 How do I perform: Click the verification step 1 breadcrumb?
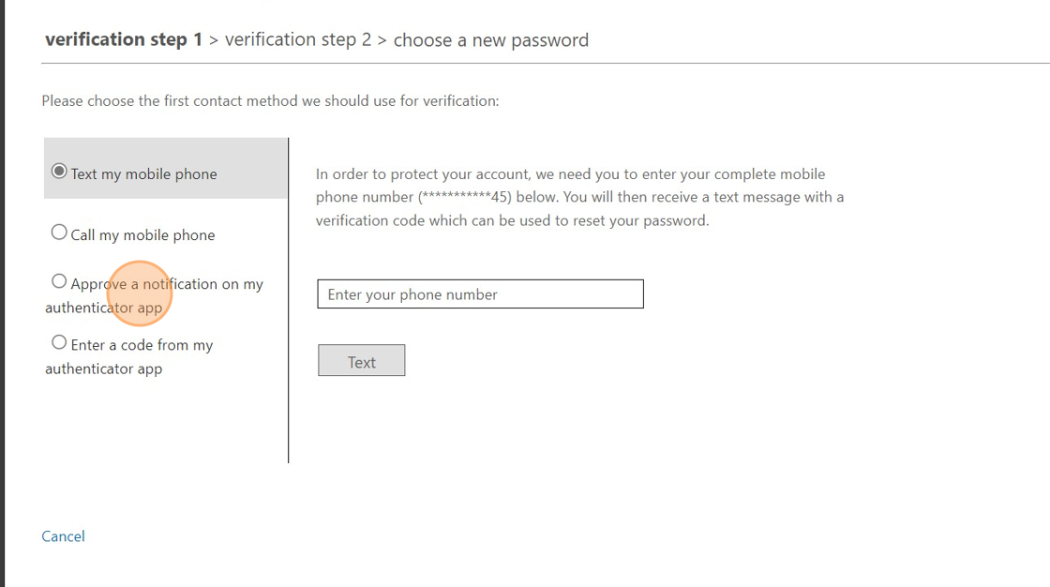[123, 39]
